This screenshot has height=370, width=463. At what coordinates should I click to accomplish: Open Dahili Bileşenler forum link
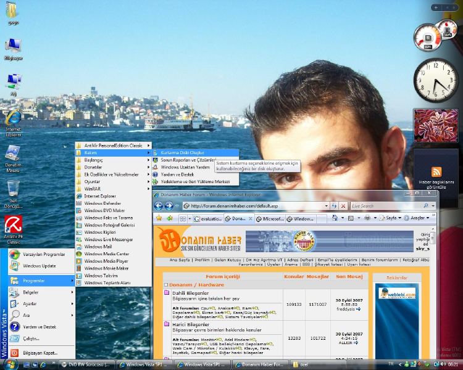click(191, 293)
